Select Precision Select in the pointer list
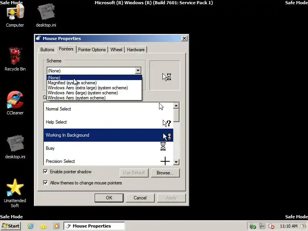Screen dimensions: 308x231 [x=109, y=161]
